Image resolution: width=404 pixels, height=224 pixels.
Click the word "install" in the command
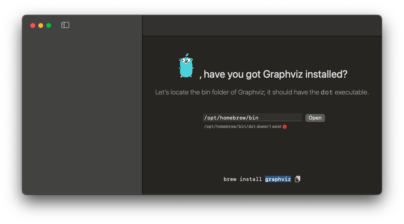(x=251, y=179)
